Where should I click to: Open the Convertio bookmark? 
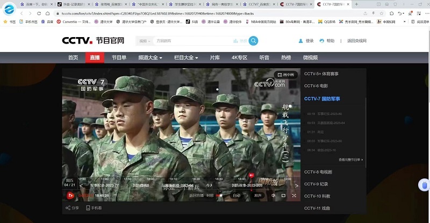coord(74,21)
